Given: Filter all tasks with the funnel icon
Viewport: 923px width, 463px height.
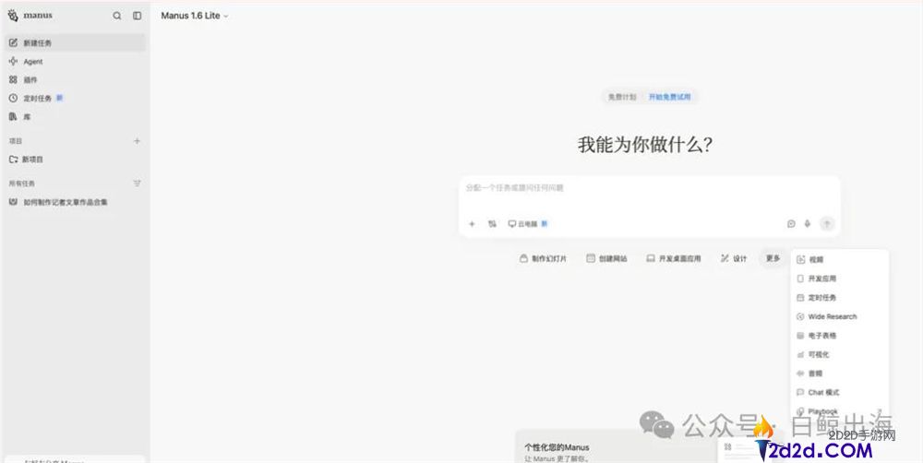Looking at the screenshot, I should click(138, 184).
